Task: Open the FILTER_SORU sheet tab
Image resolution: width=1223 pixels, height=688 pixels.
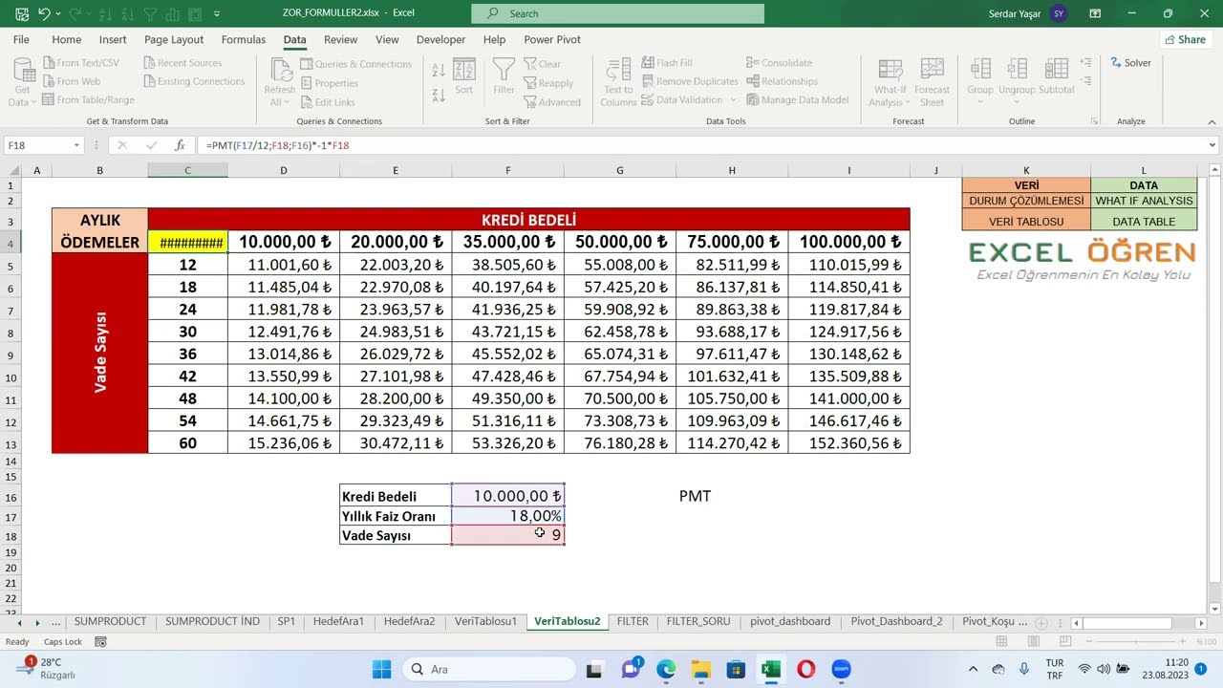Action: (x=698, y=621)
